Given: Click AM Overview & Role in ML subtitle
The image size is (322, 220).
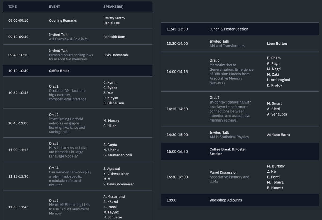Looking at the screenshot, I should [x=69, y=39].
